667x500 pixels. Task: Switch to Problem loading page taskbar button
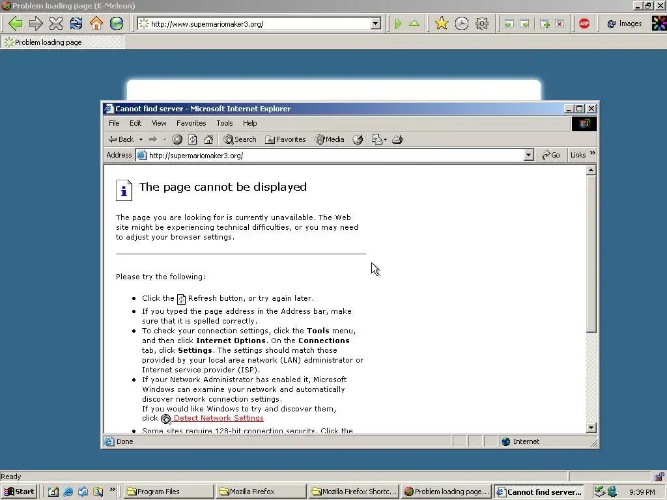pos(446,492)
